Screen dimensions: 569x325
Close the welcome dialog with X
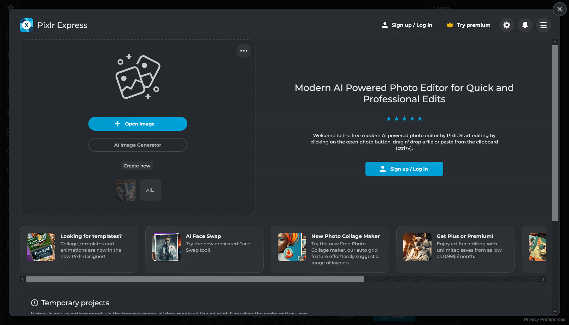(x=559, y=9)
